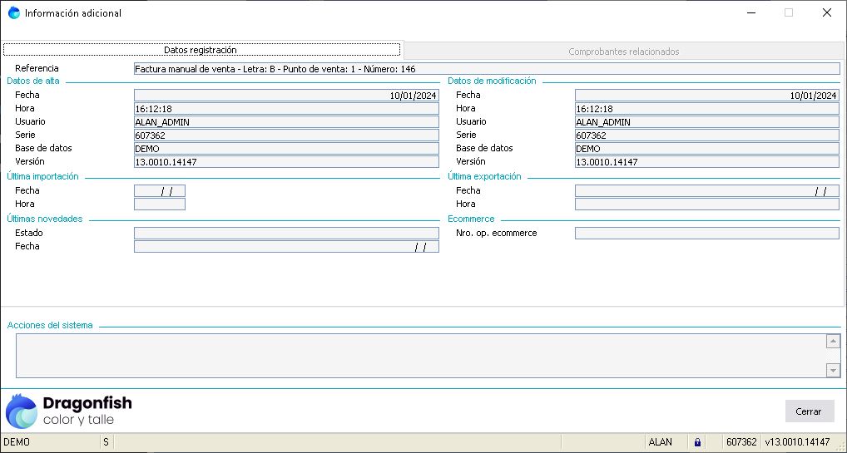Click the Ecommerce section heading
The width and height of the screenshot is (847, 453).
coord(471,219)
